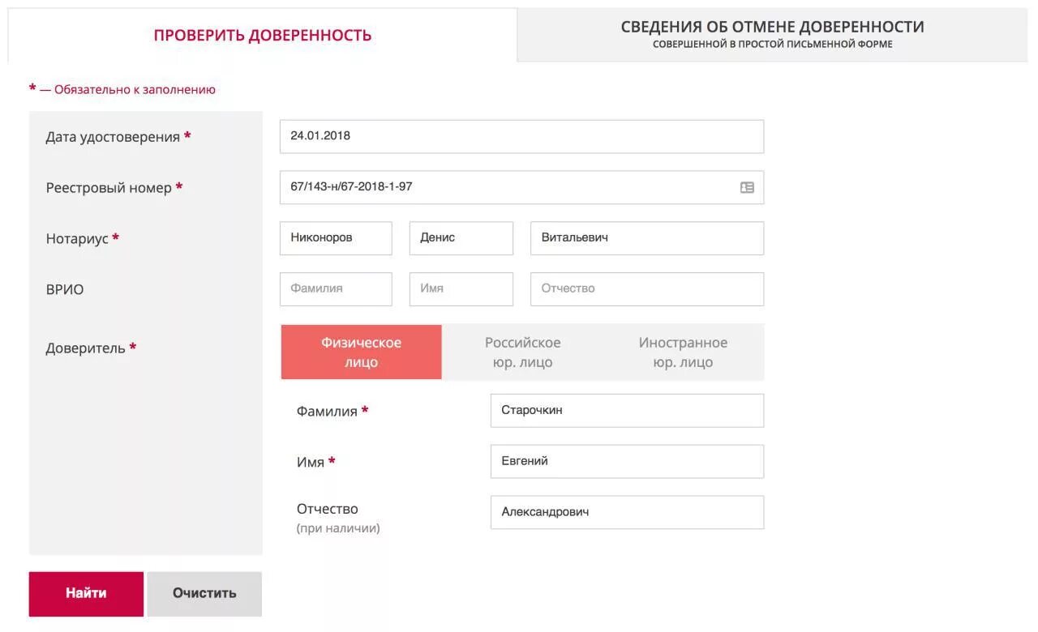The image size is (1038, 632).
Task: Click the Очистить button
Action: (204, 593)
